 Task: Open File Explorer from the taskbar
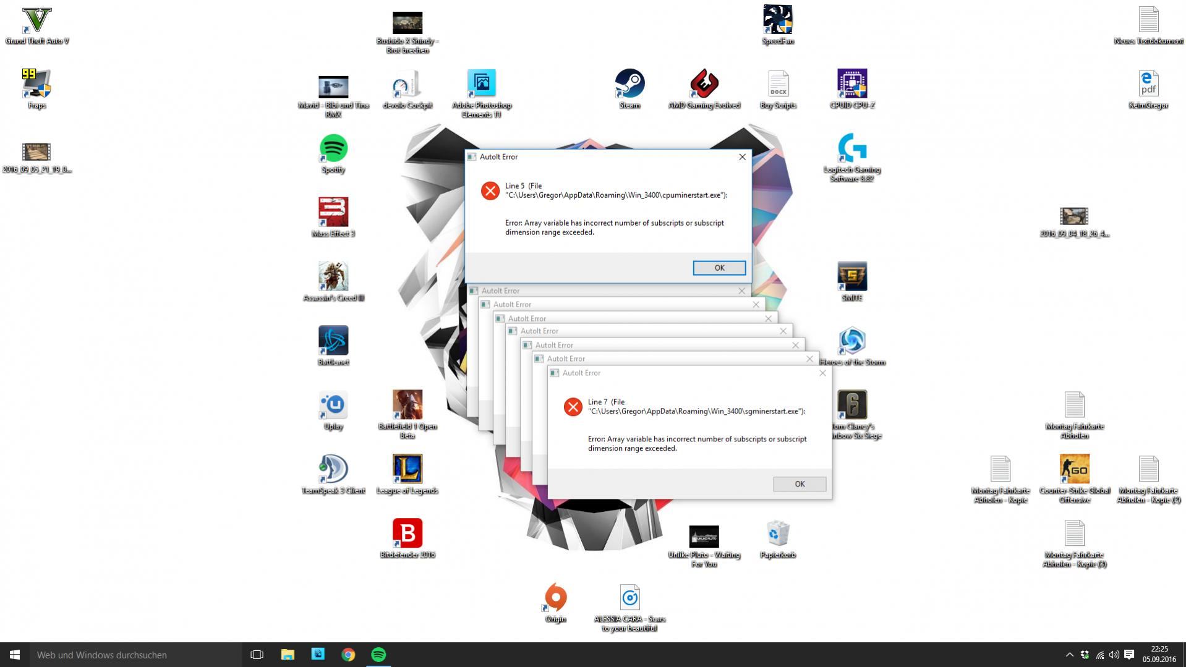click(288, 655)
